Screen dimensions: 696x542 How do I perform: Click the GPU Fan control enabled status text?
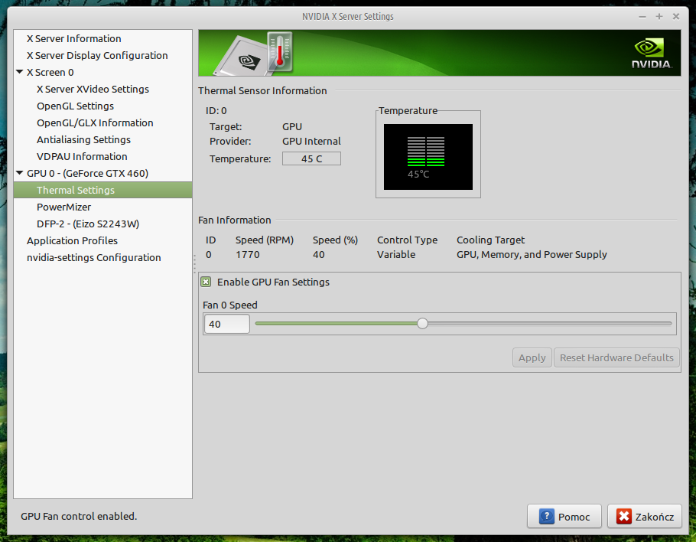tap(79, 516)
